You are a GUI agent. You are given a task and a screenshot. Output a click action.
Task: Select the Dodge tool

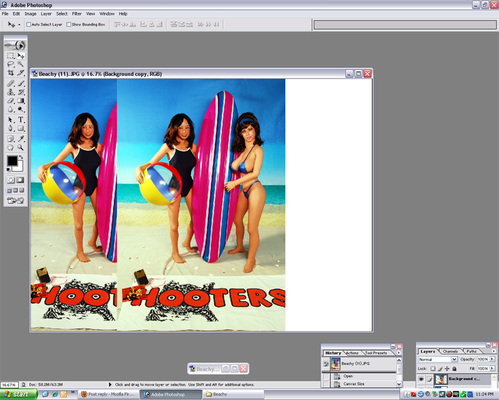tap(21, 109)
